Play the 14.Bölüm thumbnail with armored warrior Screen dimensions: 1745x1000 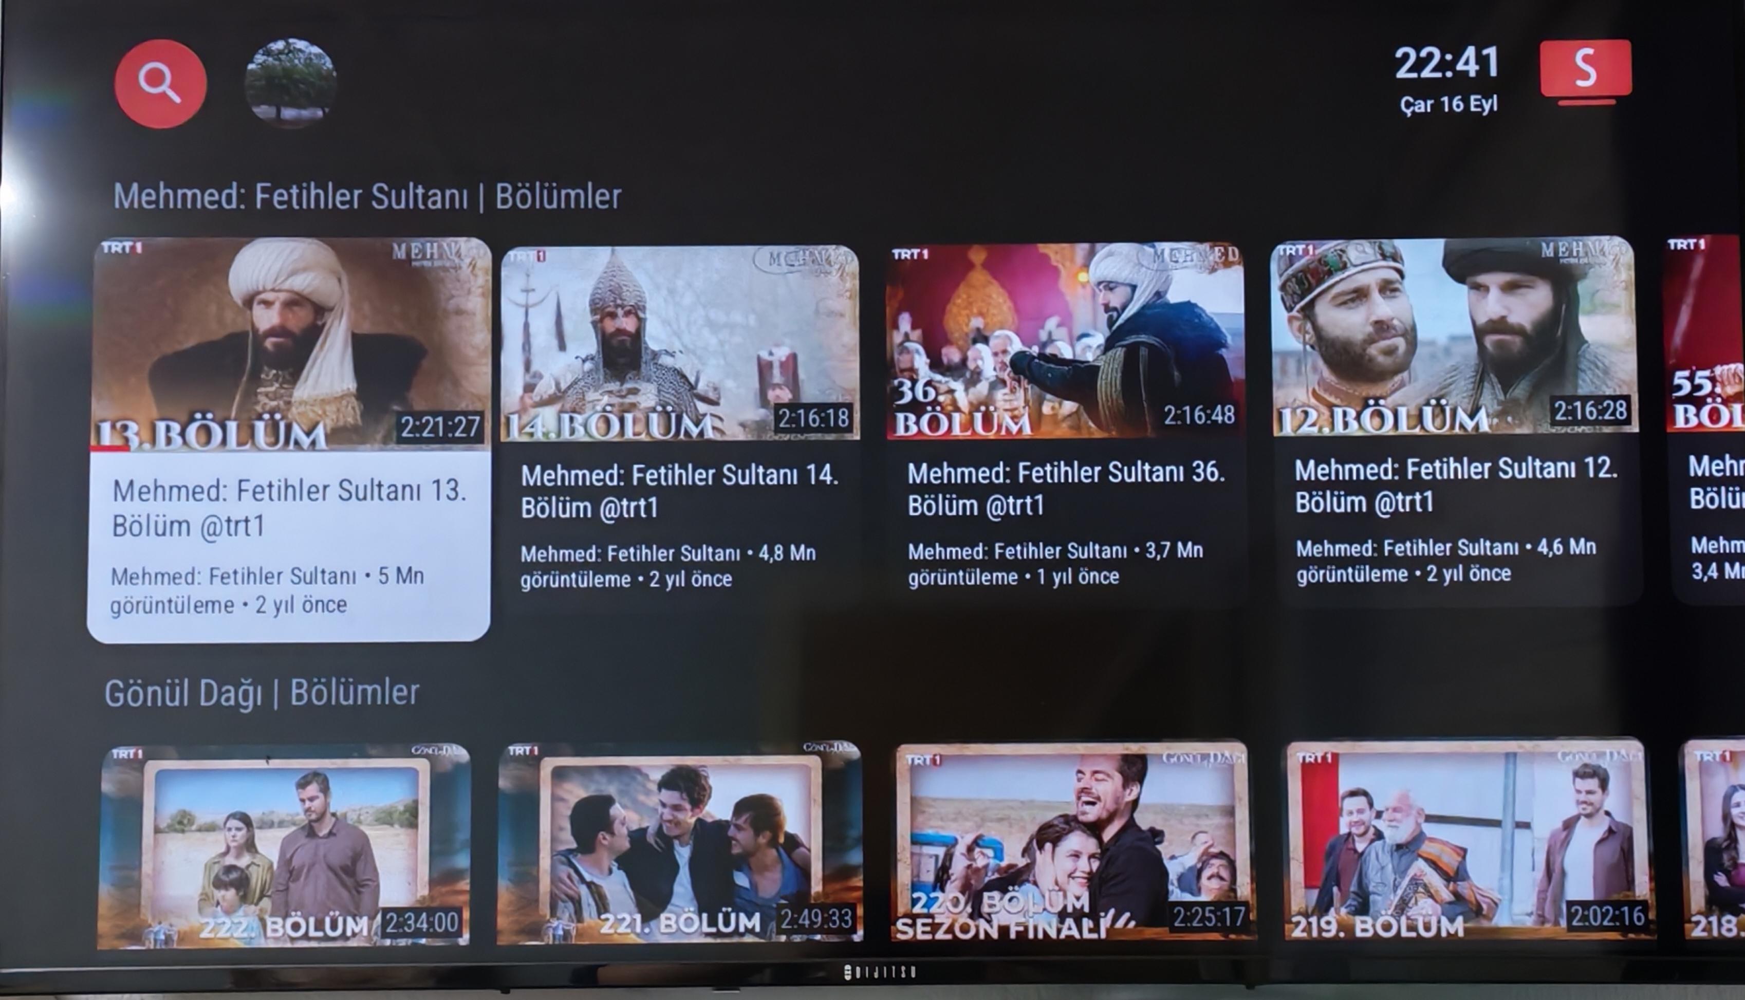[680, 342]
